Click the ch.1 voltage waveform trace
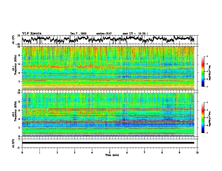Viewport: 222px width, 171px height. [108, 39]
